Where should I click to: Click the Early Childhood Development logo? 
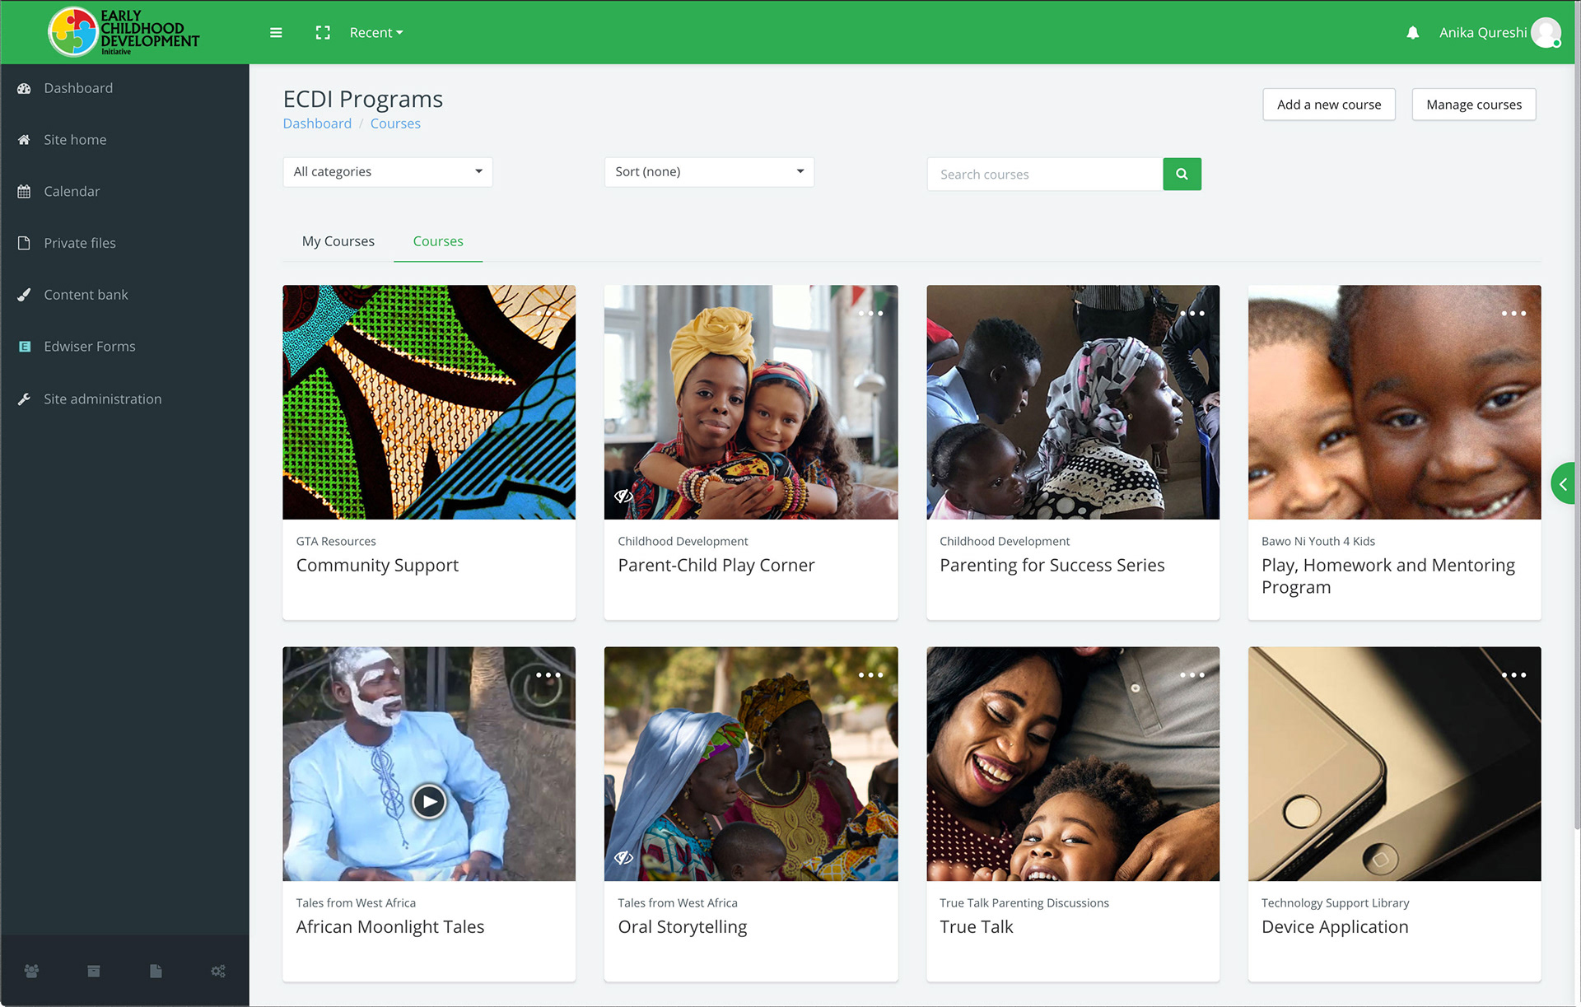pyautogui.click(x=124, y=32)
